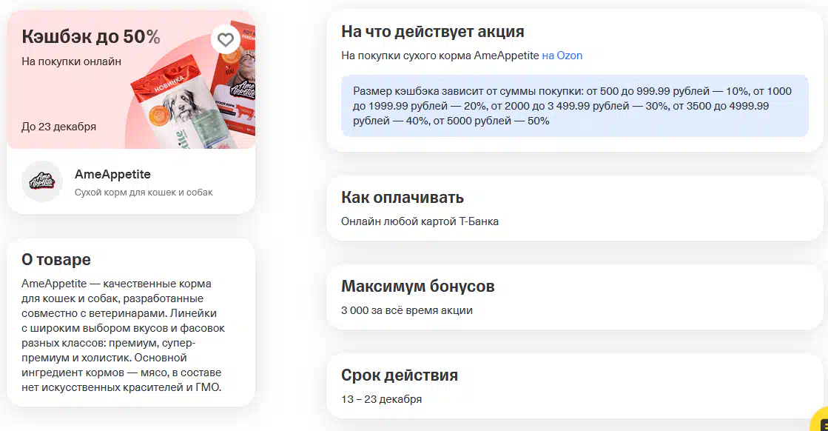Click the "13 – 23 декабря" validity dates
This screenshot has height=431, width=828.
pos(381,398)
